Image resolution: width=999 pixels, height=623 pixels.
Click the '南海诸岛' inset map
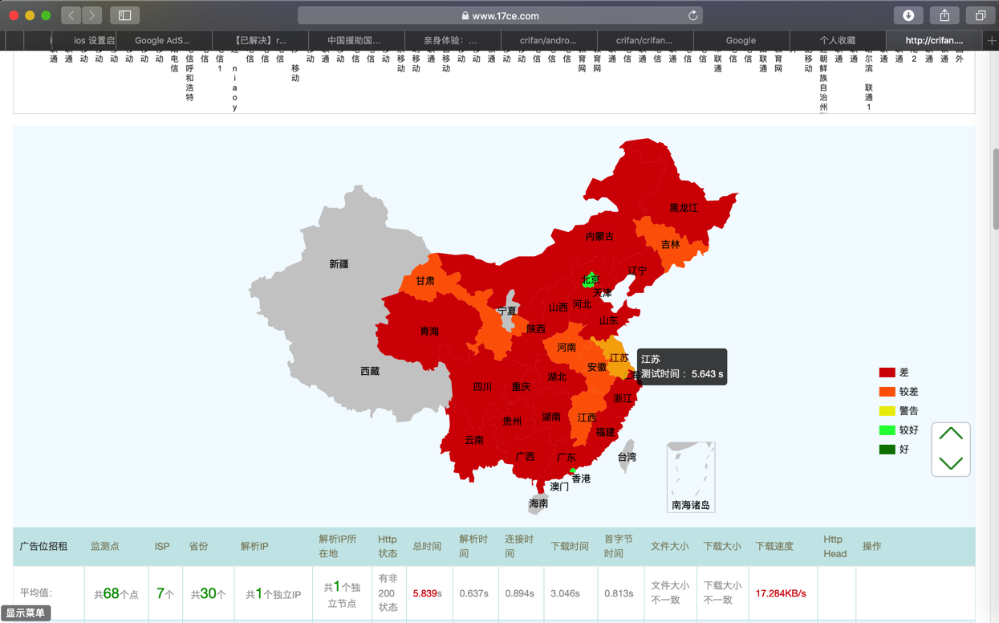[691, 477]
